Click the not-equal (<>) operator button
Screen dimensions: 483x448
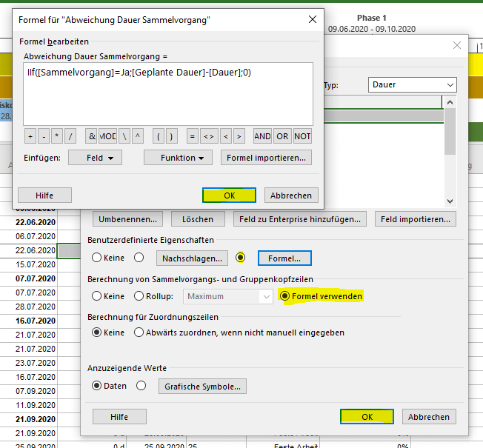[208, 136]
